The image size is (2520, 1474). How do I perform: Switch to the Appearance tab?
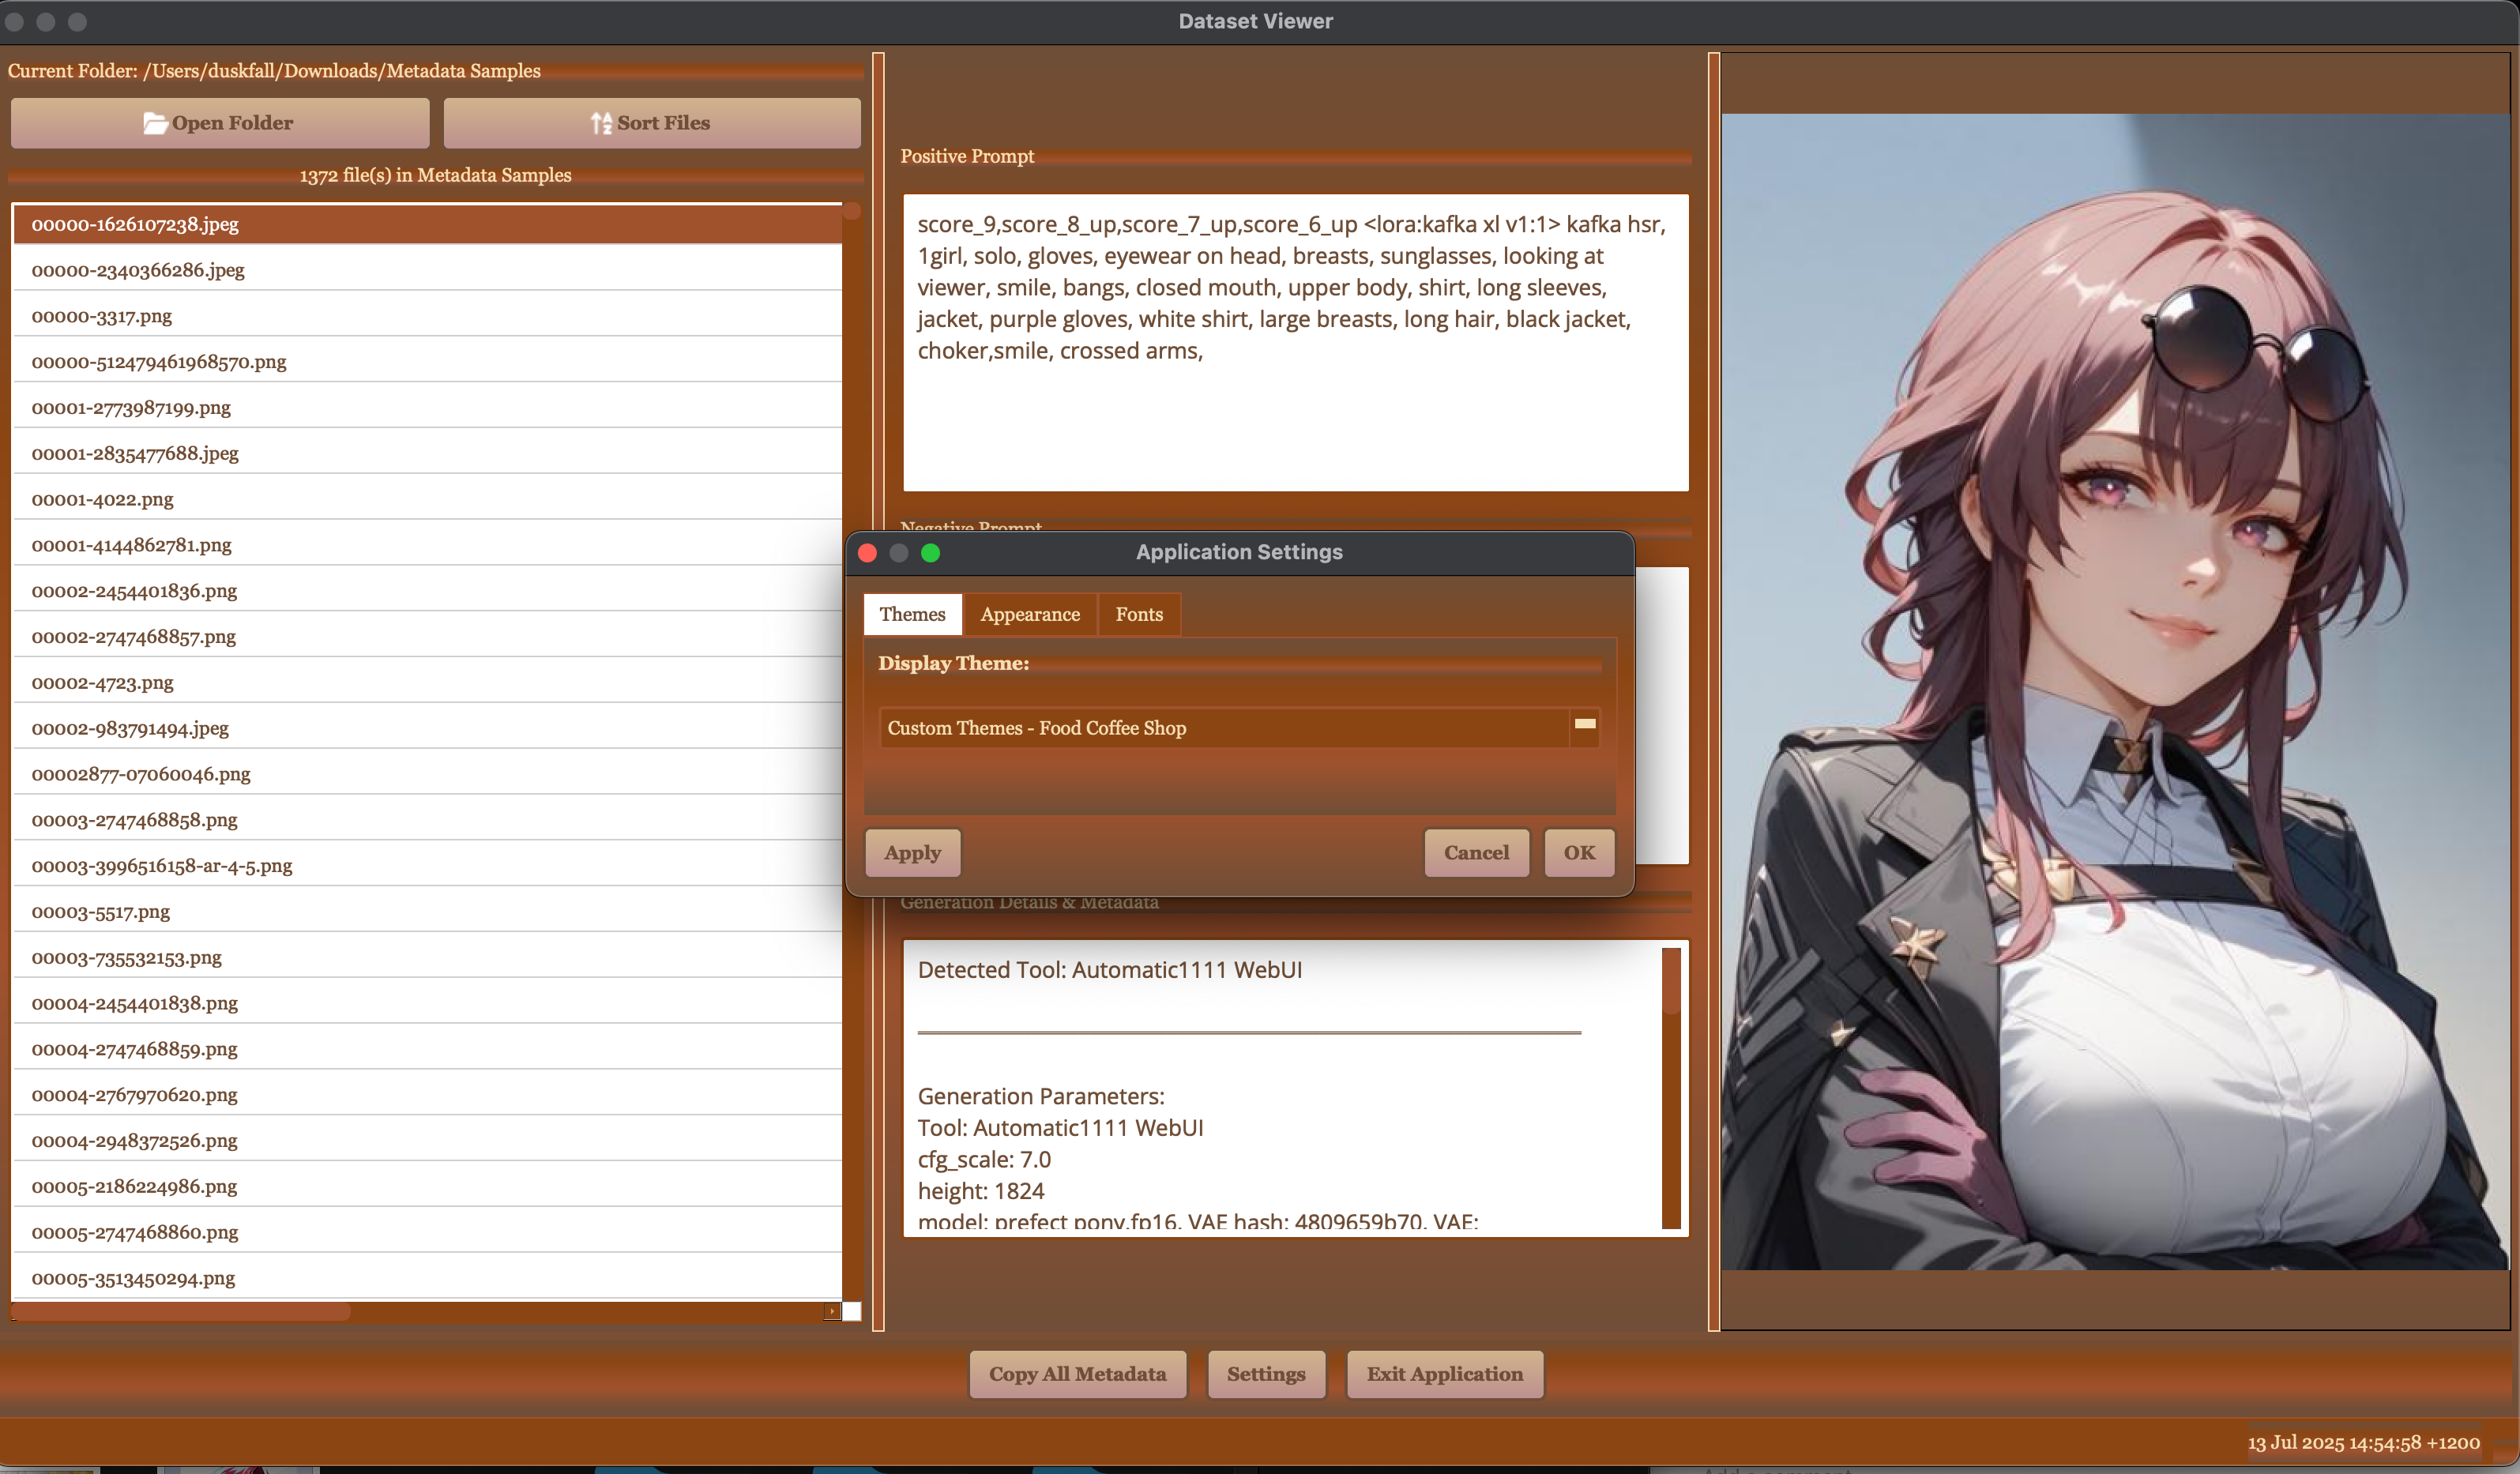(x=1029, y=614)
